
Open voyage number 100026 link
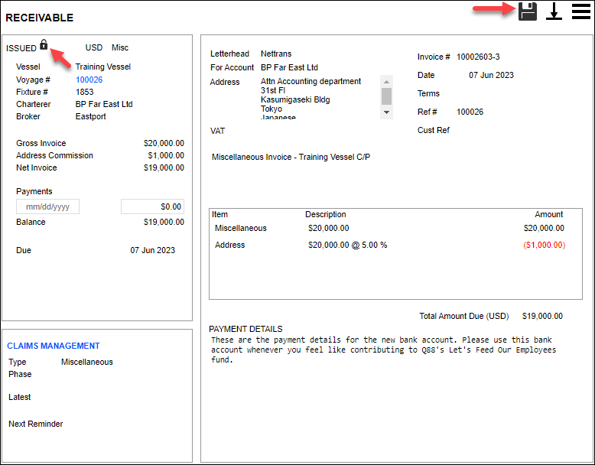point(89,80)
